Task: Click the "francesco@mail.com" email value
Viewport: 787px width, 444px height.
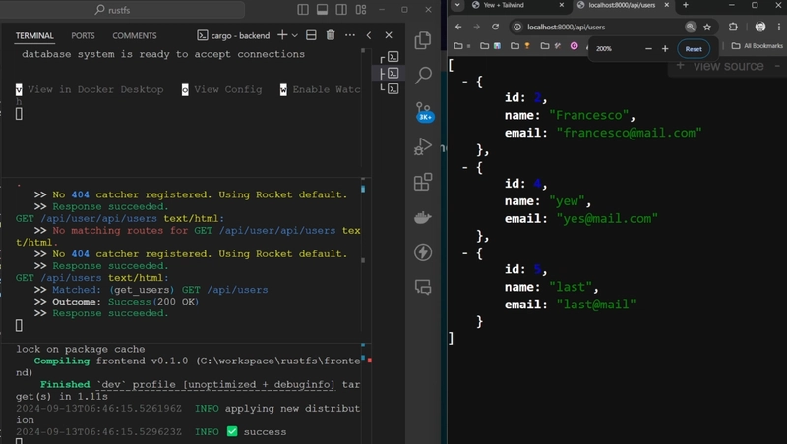Action: (x=629, y=133)
